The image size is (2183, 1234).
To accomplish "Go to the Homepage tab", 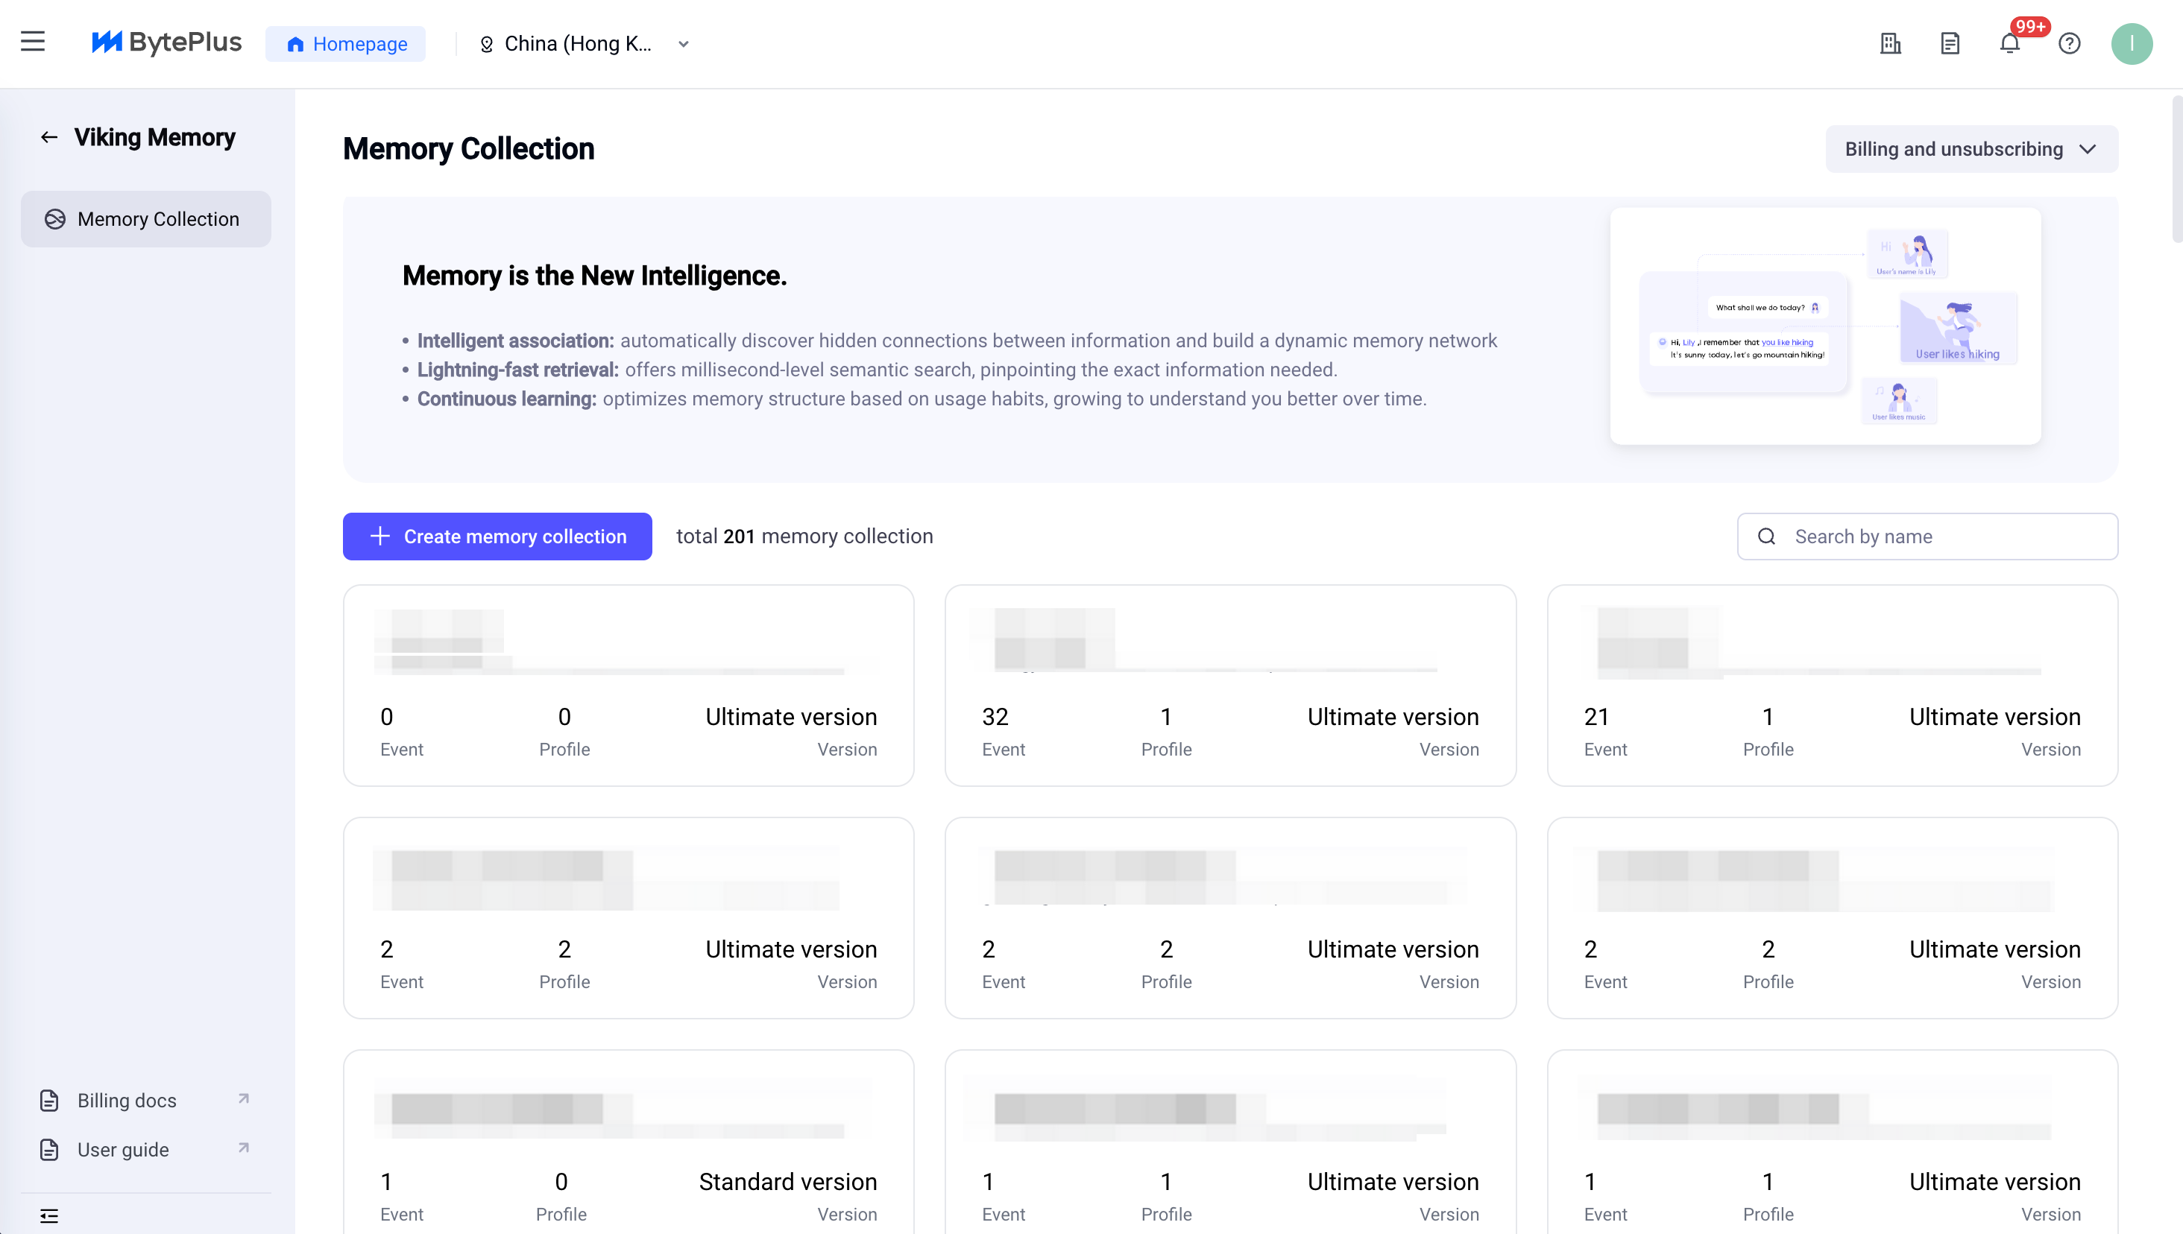I will point(346,44).
